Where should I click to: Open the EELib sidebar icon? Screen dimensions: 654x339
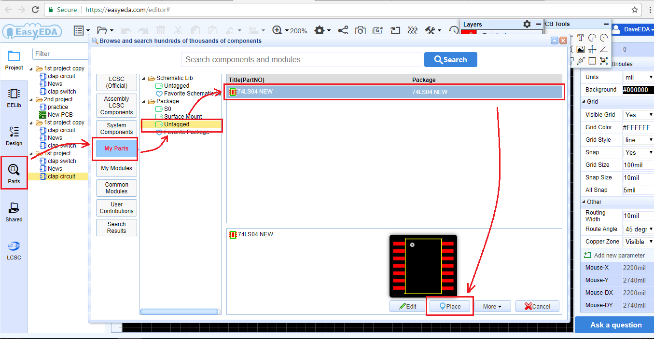(14, 97)
